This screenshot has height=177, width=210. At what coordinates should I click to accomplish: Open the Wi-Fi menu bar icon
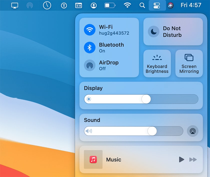(127, 5)
